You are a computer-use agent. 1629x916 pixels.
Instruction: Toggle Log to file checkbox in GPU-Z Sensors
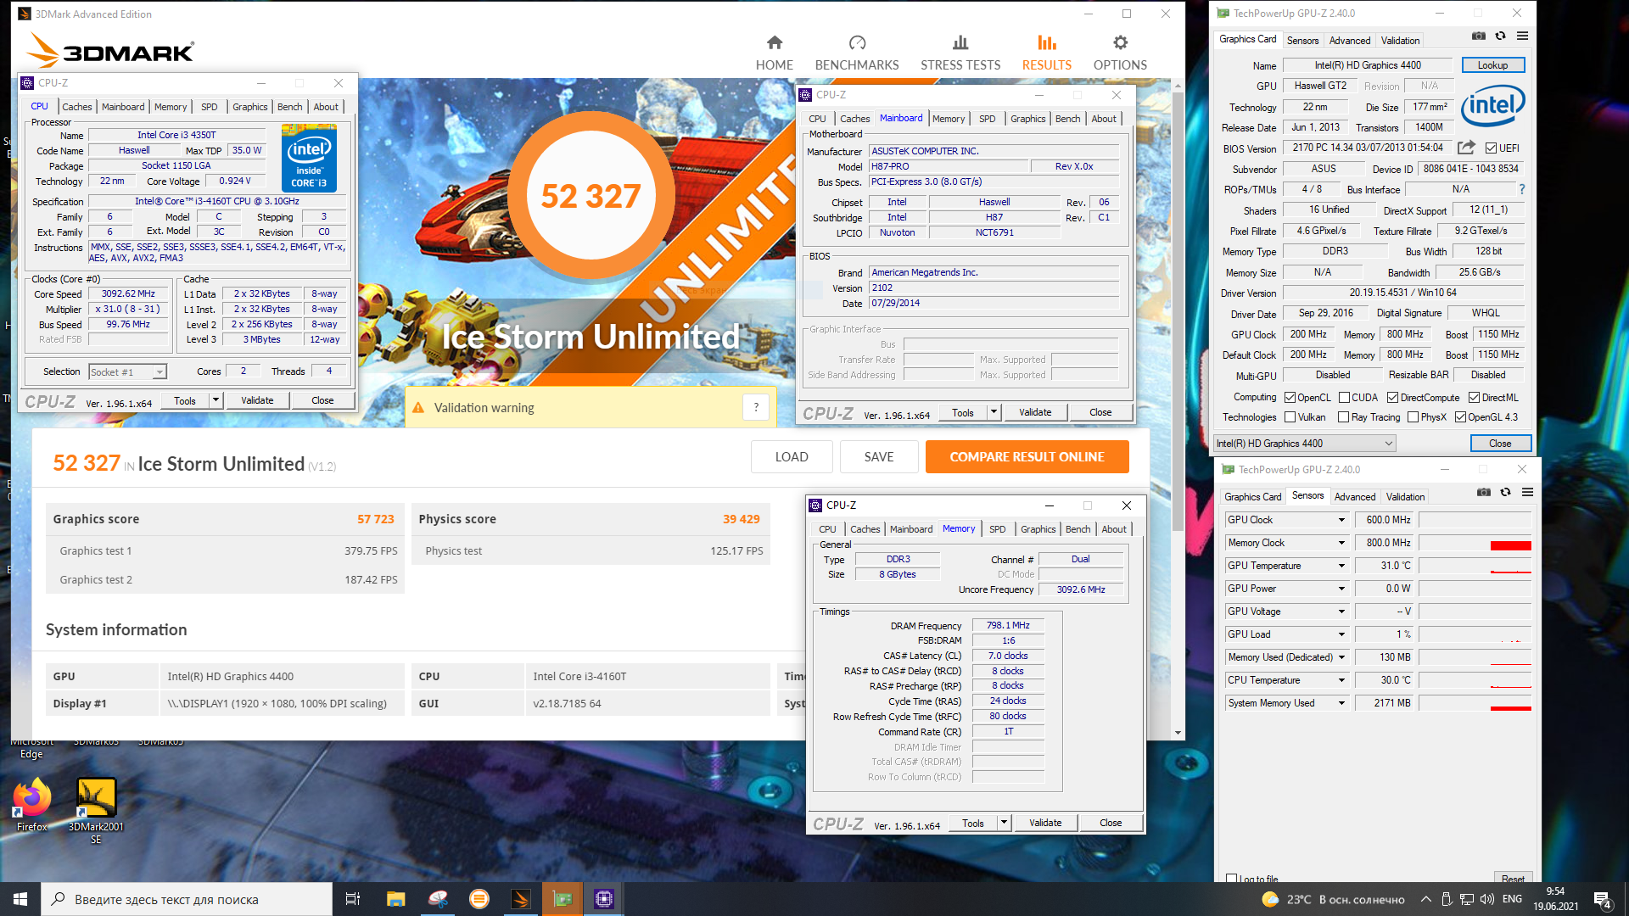[1231, 879]
